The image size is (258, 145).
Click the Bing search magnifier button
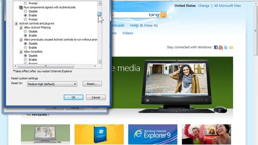click(x=163, y=15)
